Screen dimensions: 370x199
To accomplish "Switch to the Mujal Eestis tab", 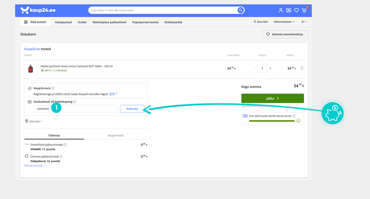I will click(x=115, y=136).
